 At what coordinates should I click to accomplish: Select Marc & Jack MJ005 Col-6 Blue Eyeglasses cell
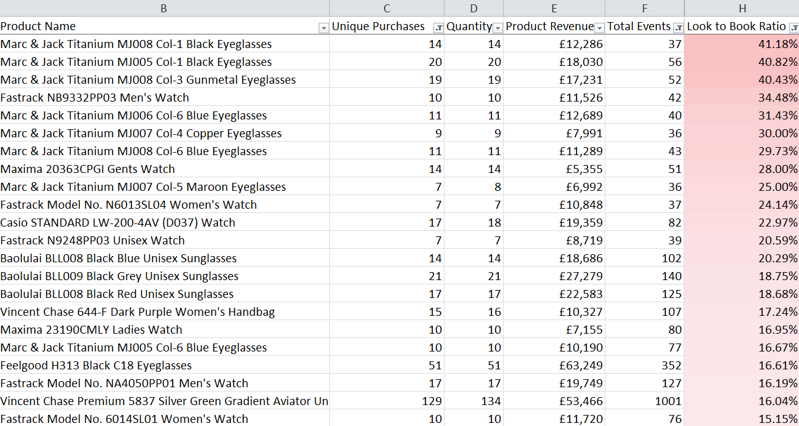tap(165, 347)
